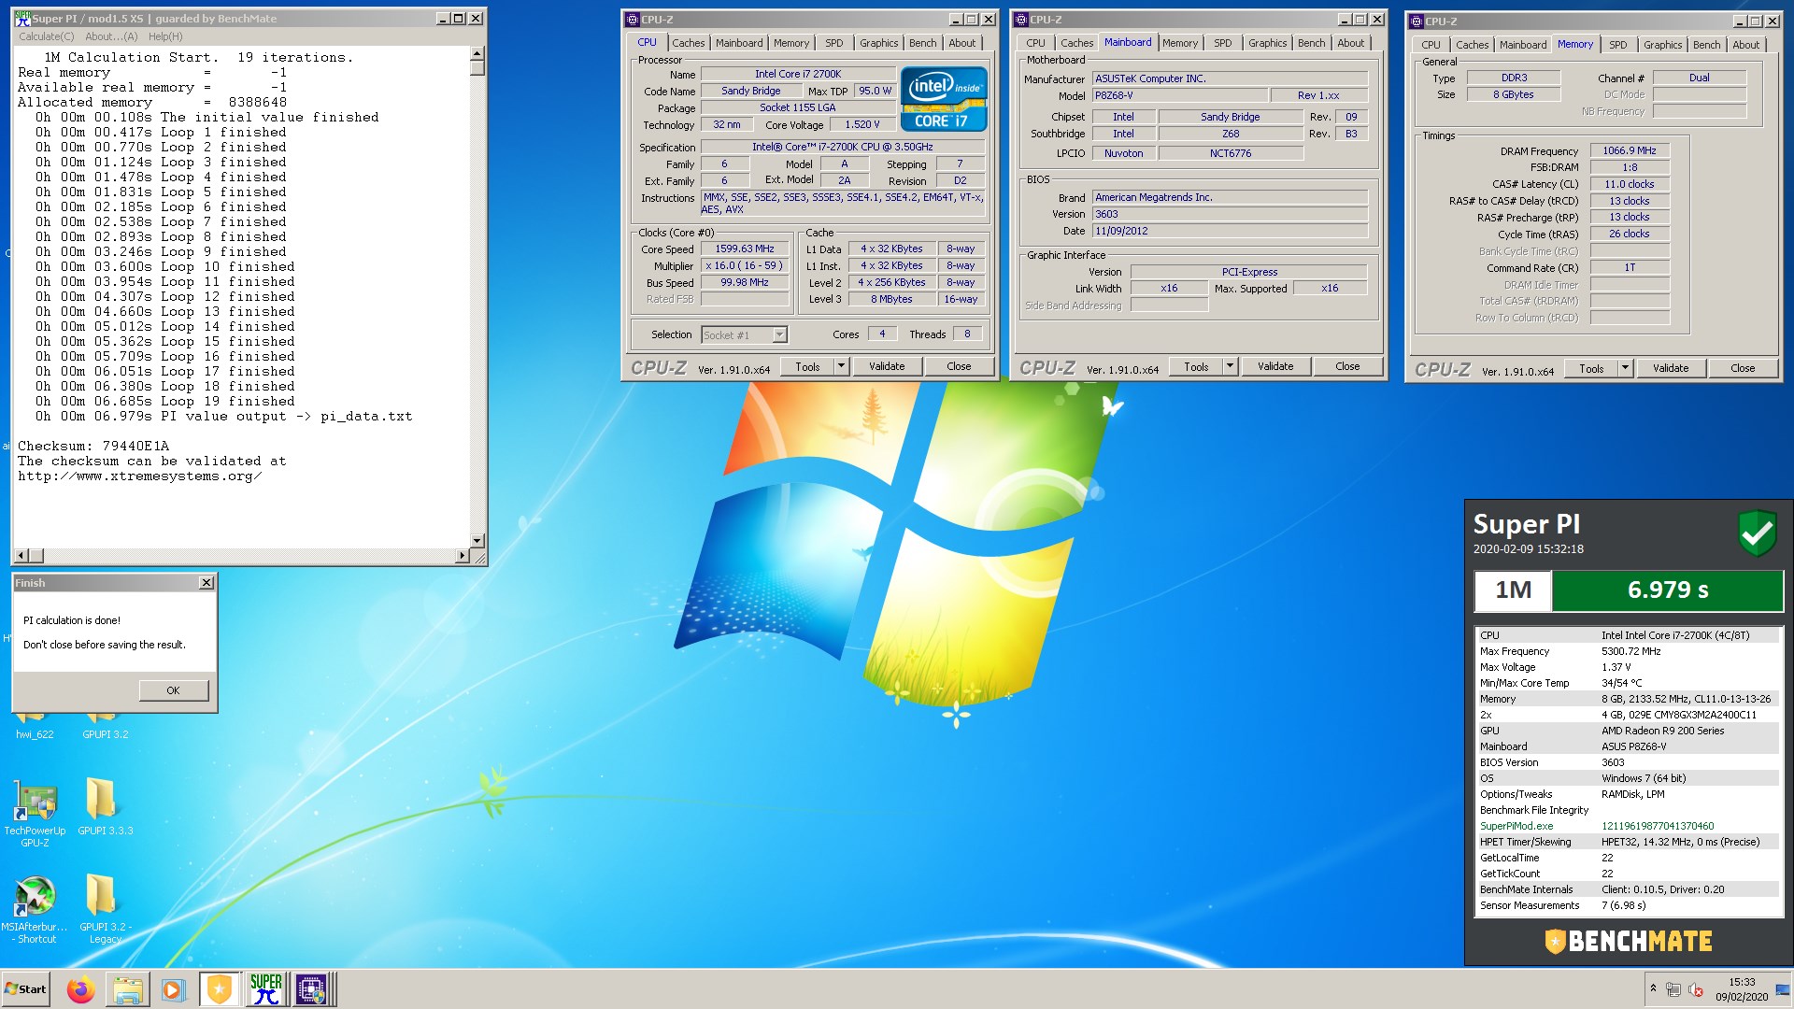Click the CPU-Z Mainboard window's title icon

click(1021, 20)
